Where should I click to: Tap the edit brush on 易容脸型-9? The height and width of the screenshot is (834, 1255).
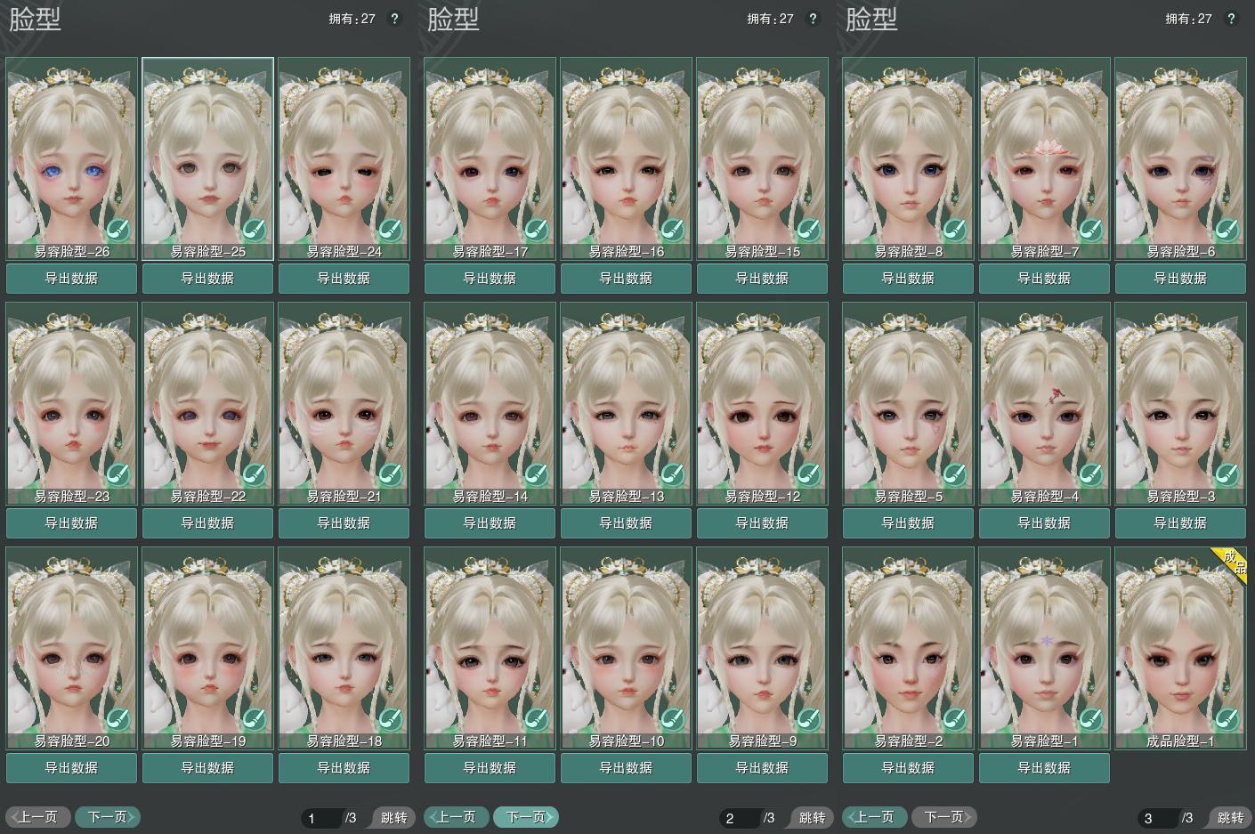click(x=808, y=719)
